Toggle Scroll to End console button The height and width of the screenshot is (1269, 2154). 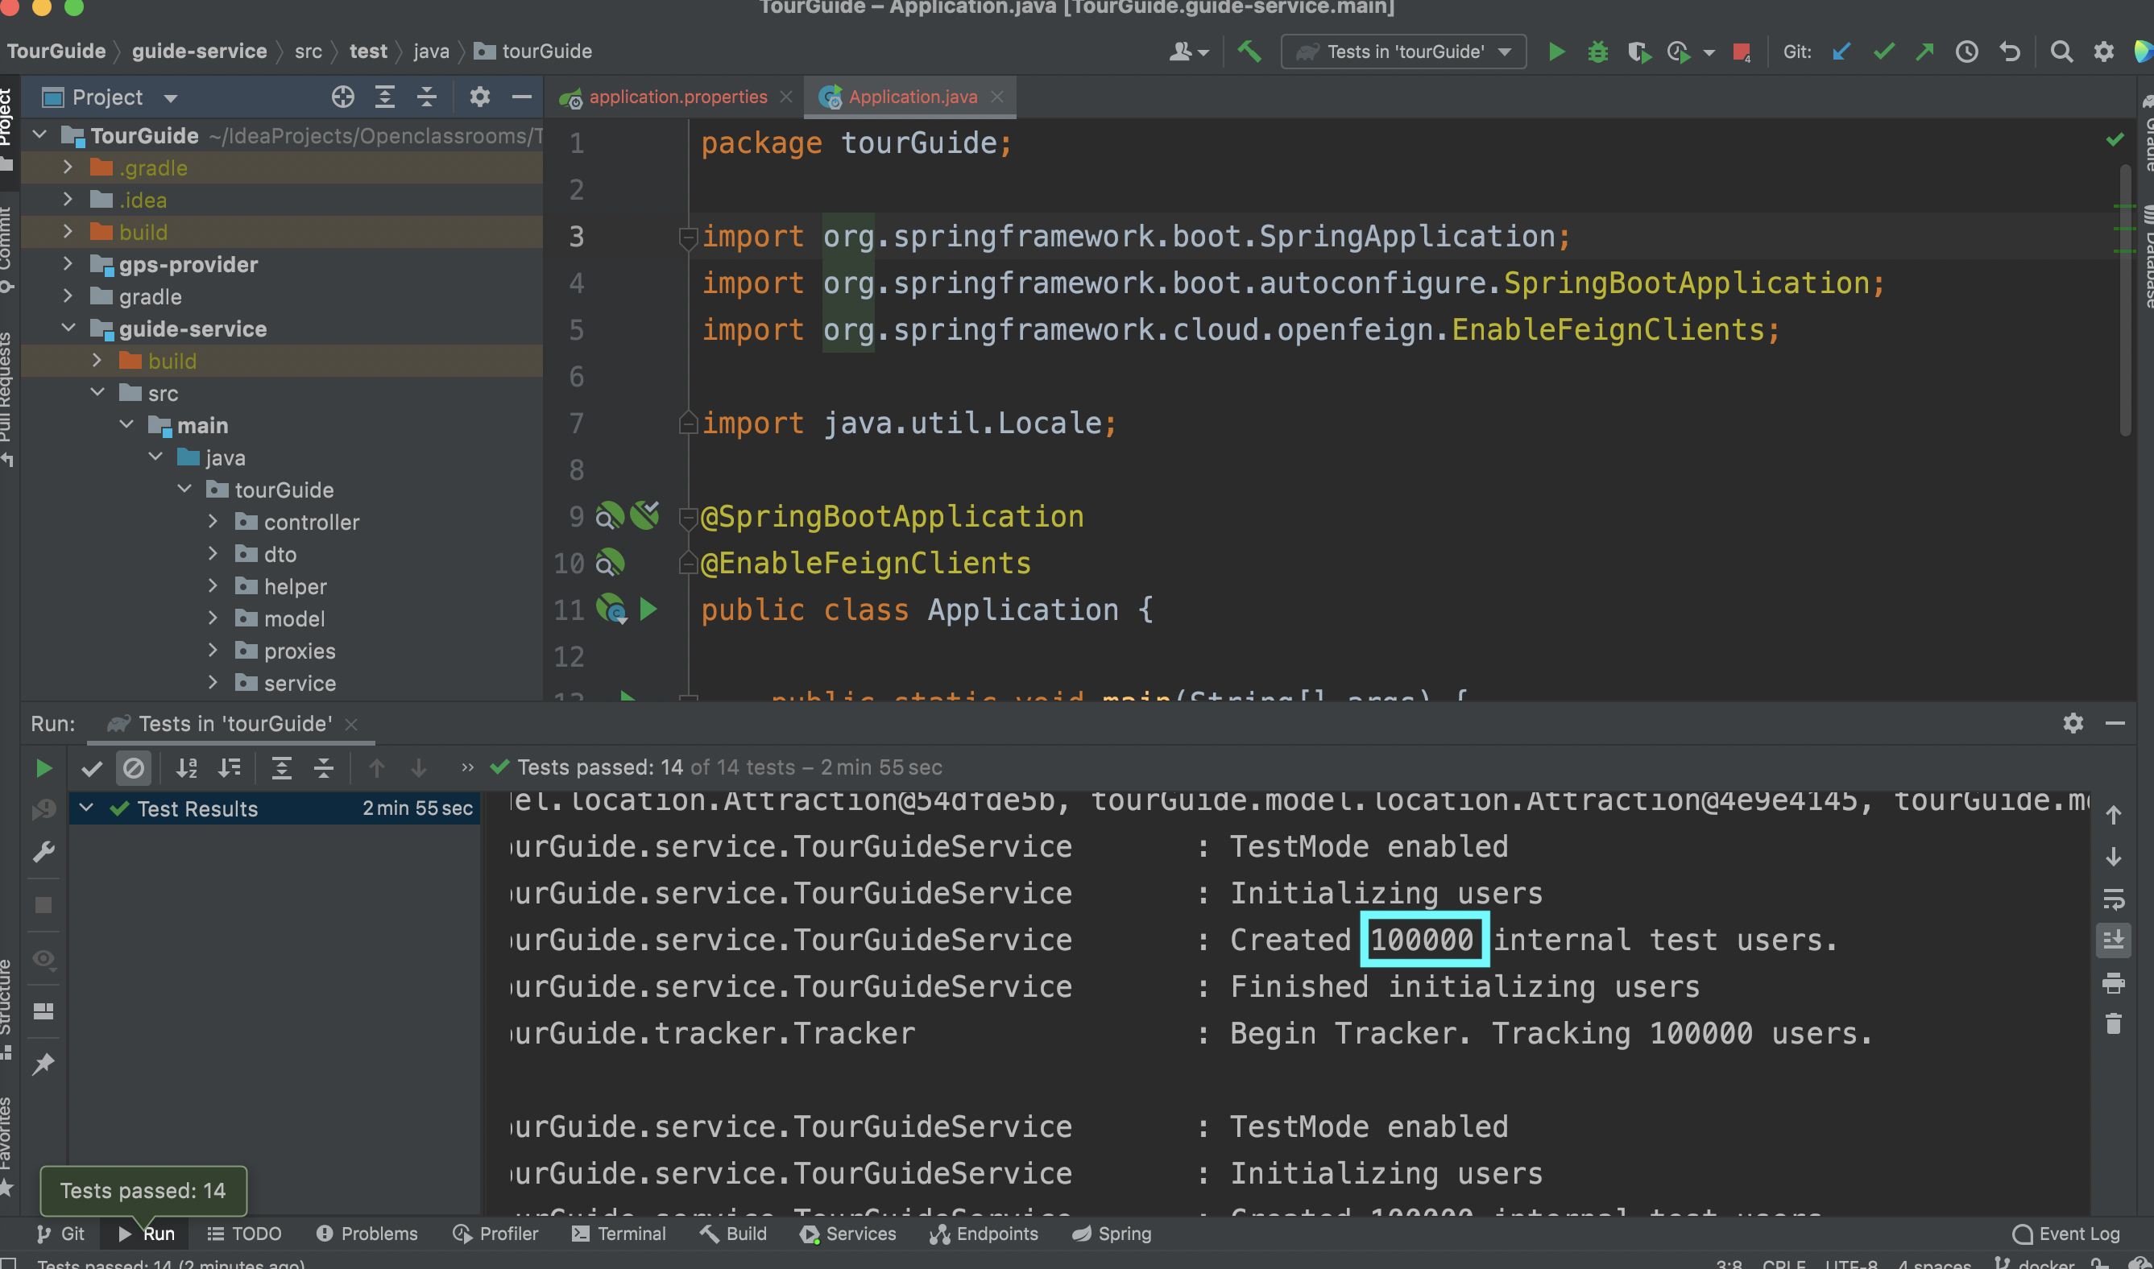coord(2113,940)
